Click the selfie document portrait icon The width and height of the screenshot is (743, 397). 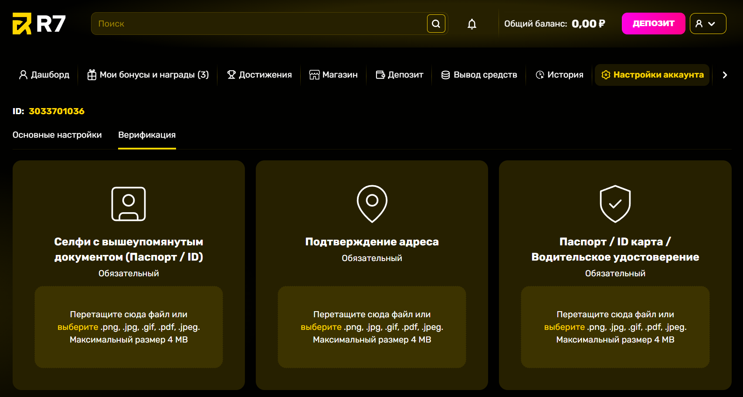129,204
